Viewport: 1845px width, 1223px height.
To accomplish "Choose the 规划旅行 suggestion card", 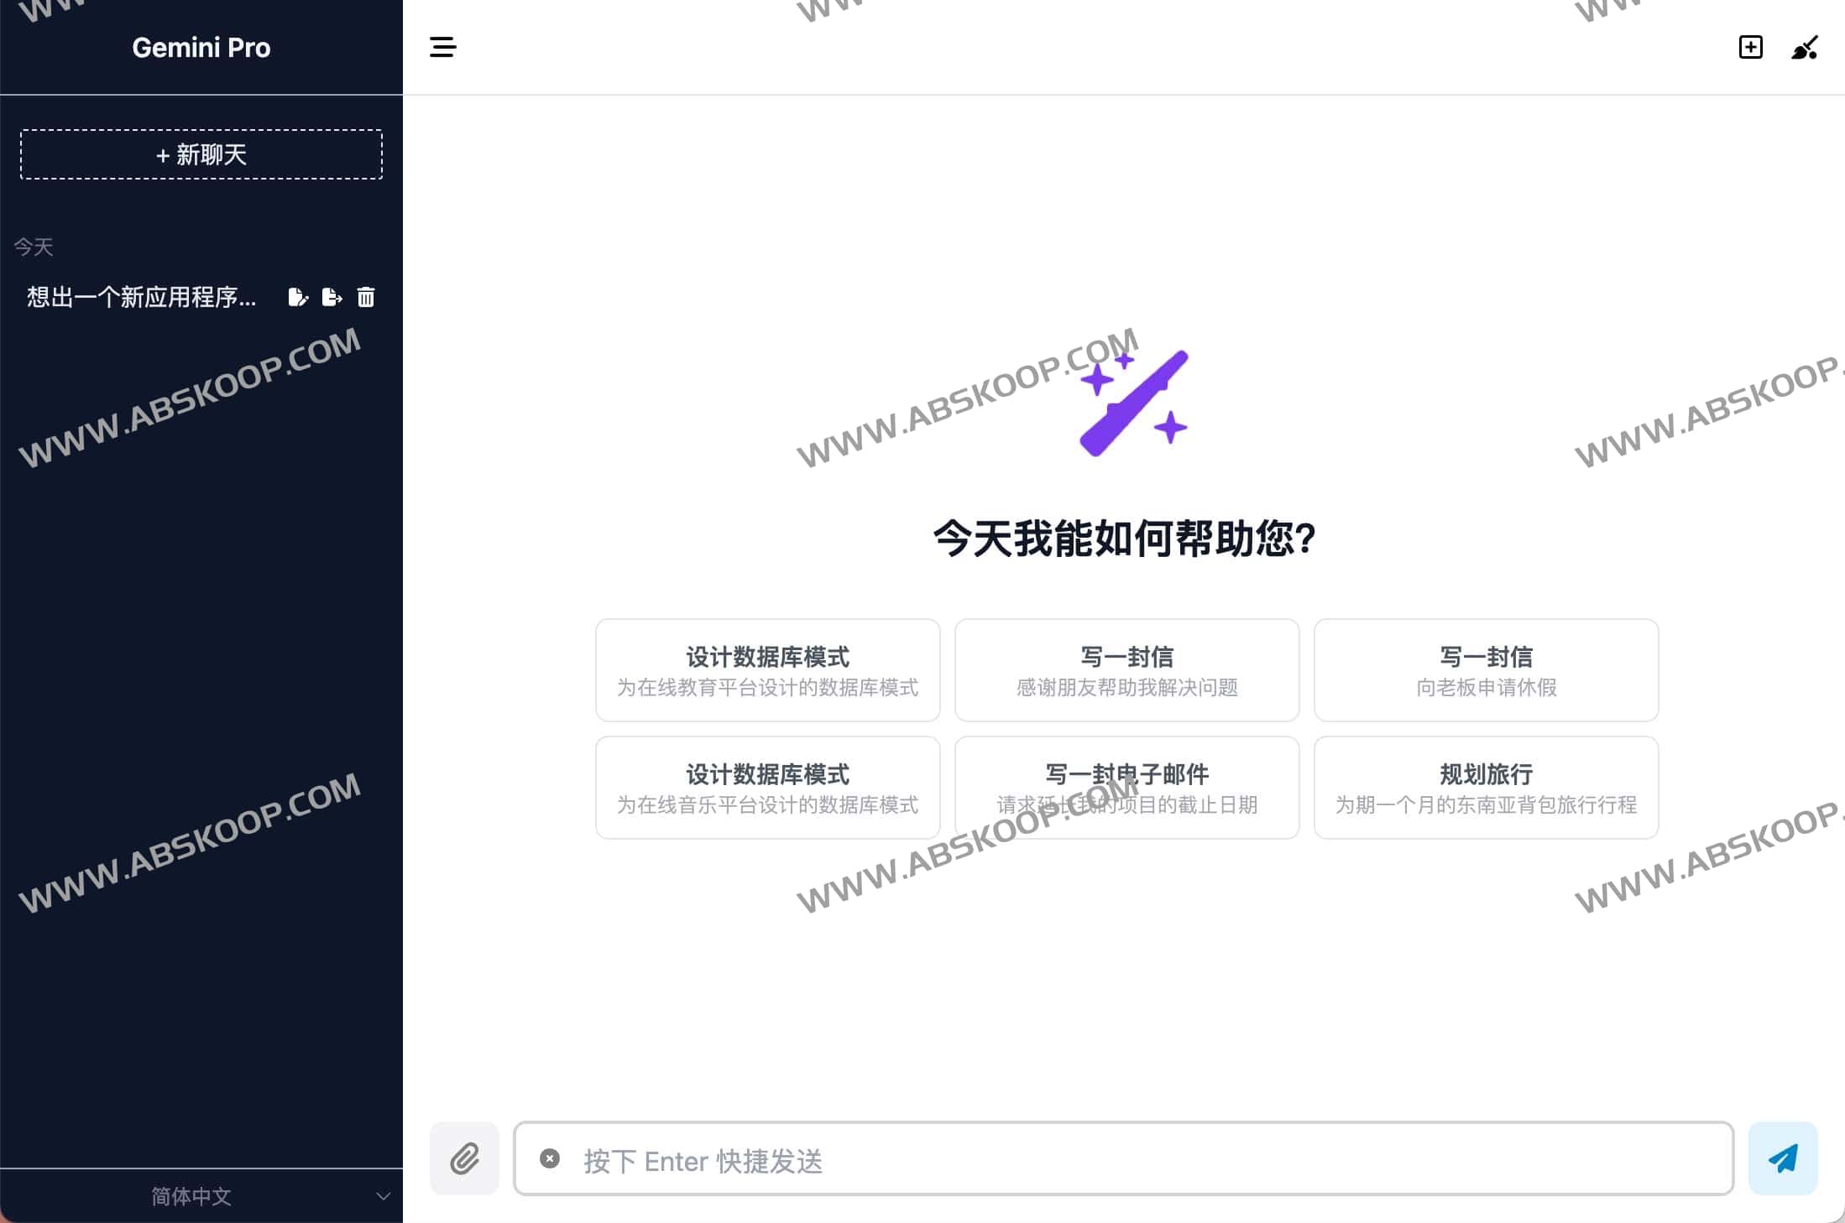I will pyautogui.click(x=1485, y=787).
